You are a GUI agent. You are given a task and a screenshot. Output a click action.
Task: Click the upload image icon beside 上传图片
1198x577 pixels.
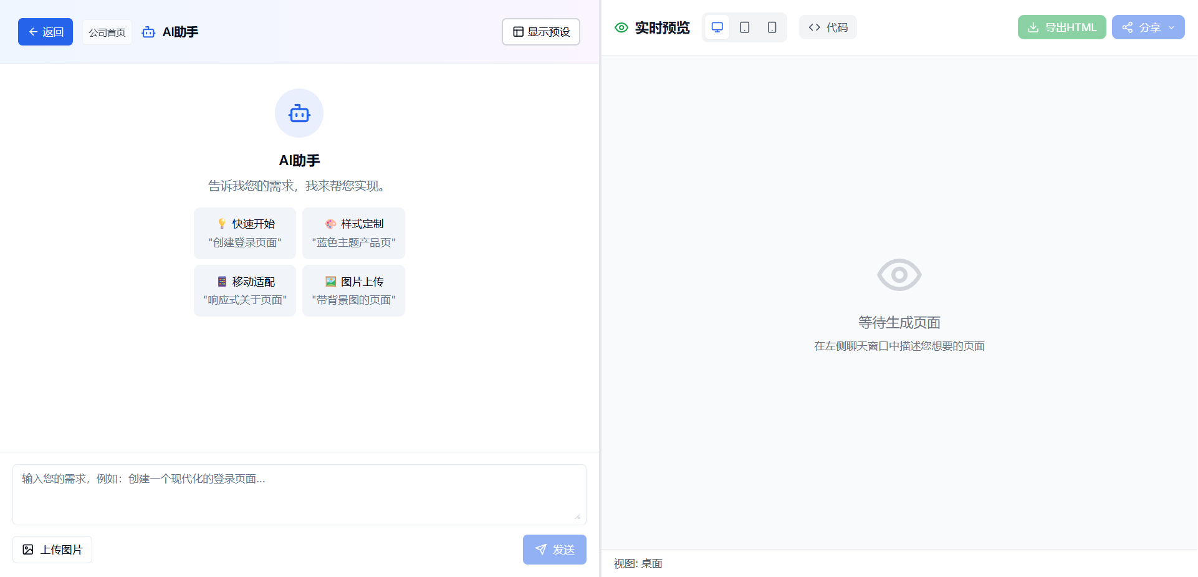[27, 550]
